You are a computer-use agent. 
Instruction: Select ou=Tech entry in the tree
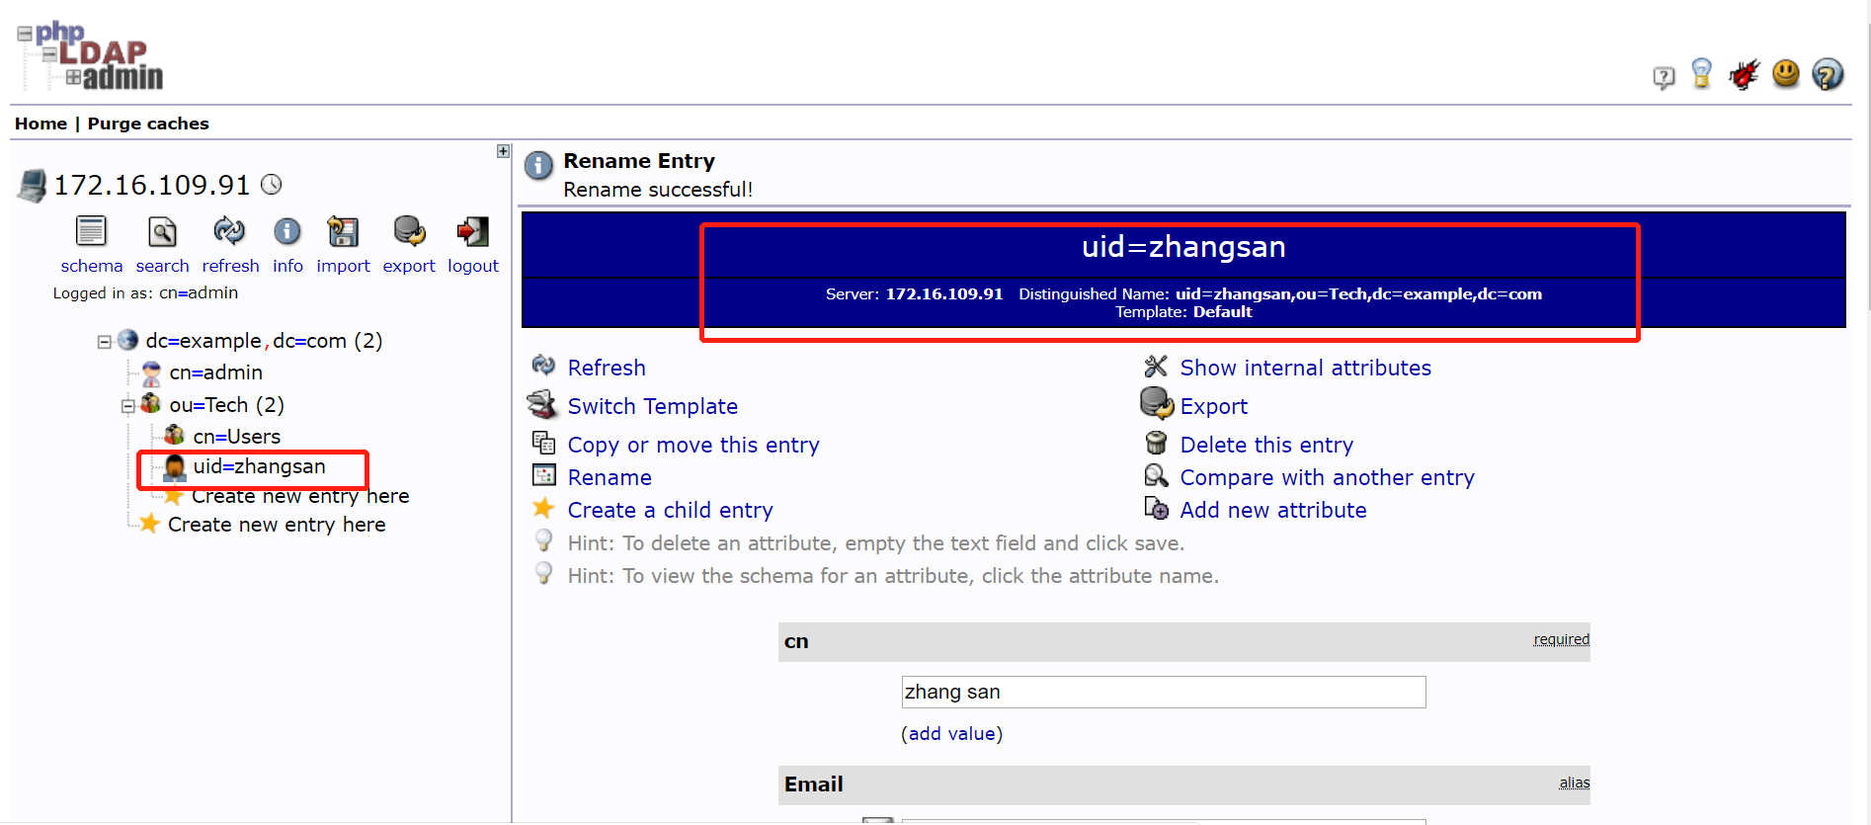tap(226, 405)
